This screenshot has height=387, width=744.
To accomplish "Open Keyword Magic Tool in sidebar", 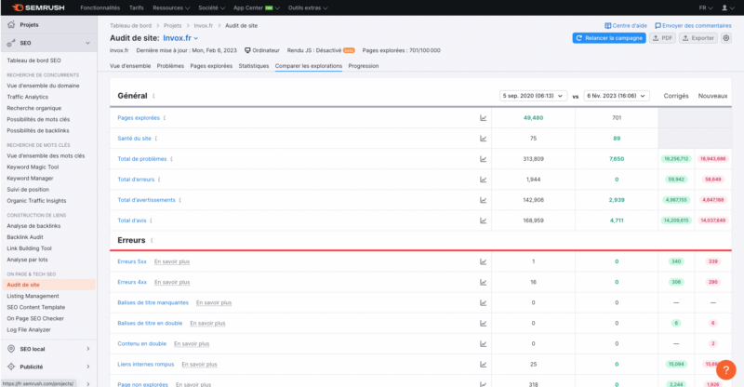I will pyautogui.click(x=33, y=167).
